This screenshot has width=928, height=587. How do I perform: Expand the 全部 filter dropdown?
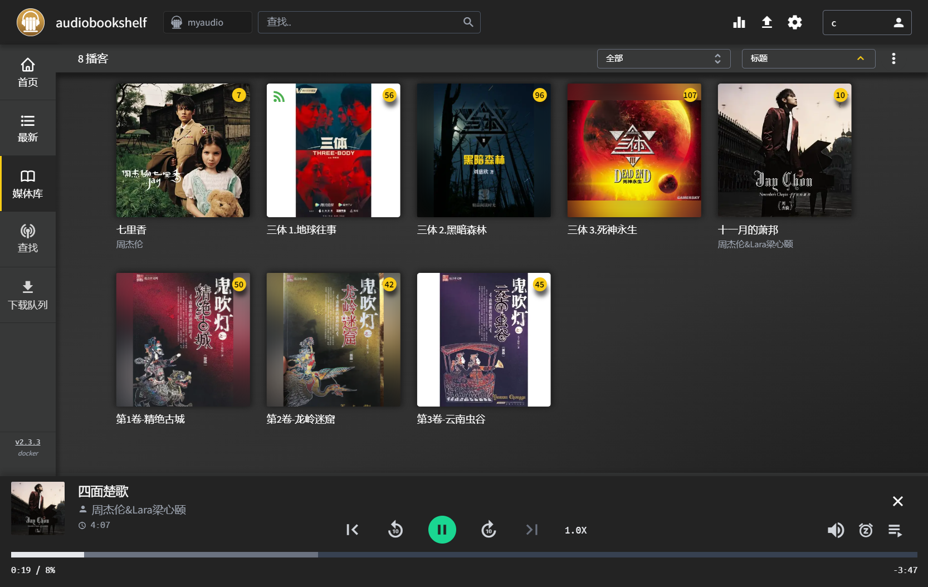663,58
